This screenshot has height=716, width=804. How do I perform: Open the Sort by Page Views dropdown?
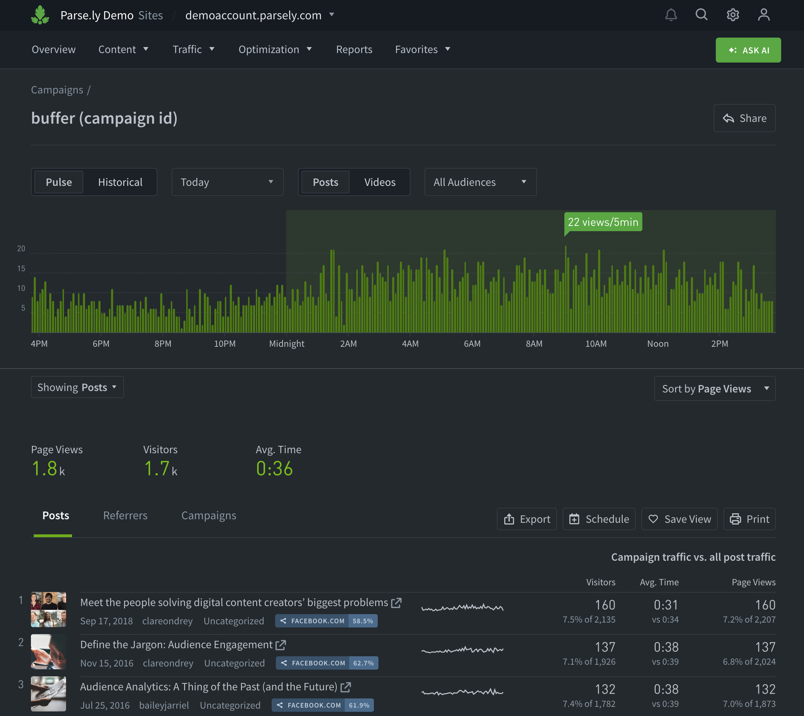pos(714,389)
